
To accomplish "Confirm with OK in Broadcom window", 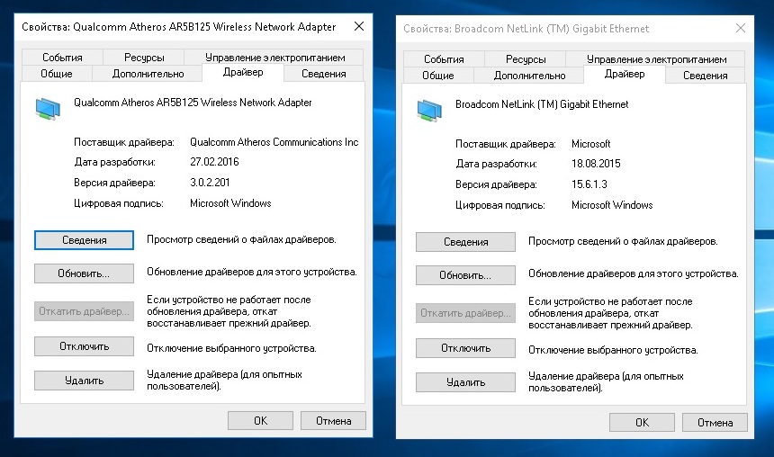I will click(643, 423).
